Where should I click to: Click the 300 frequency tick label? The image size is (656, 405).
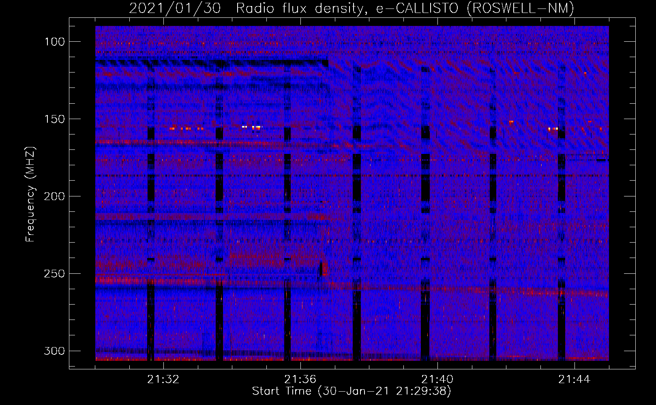[54, 351]
